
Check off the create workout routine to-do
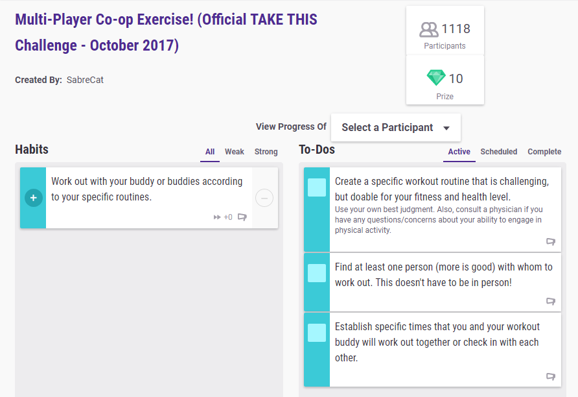coord(317,187)
